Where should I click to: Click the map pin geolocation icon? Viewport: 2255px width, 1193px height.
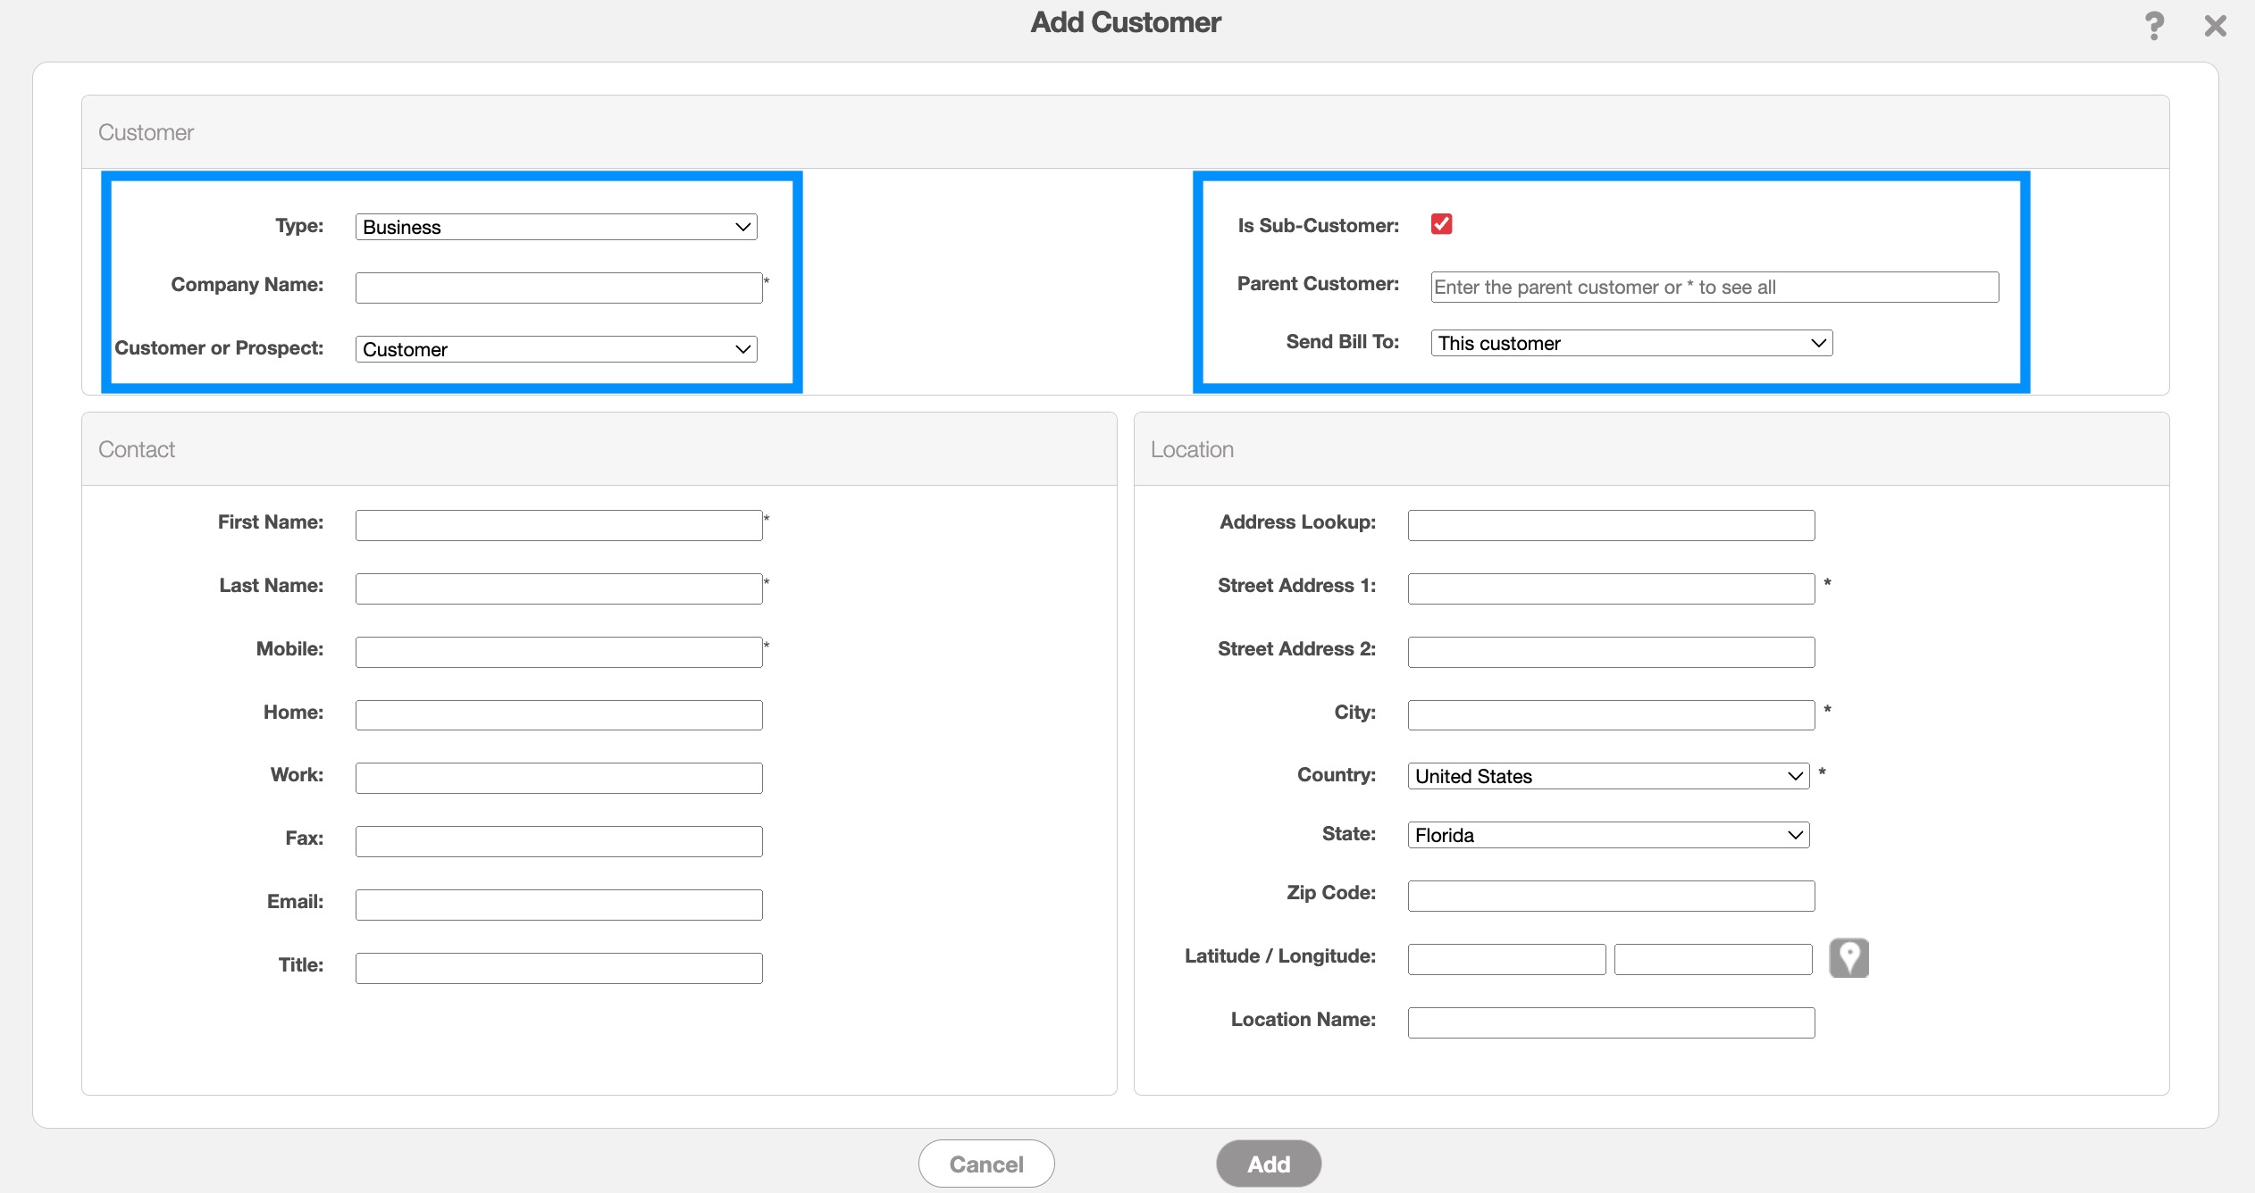(x=1848, y=957)
